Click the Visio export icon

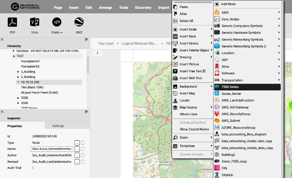[35, 22]
